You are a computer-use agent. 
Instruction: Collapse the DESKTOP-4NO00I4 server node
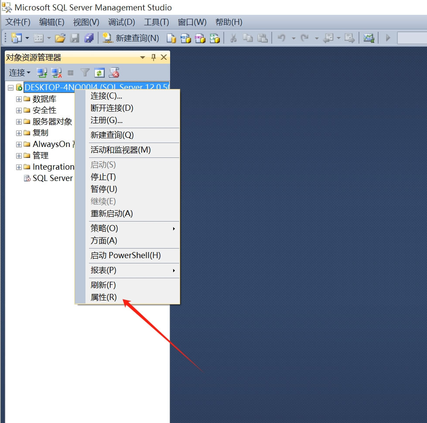[11, 88]
